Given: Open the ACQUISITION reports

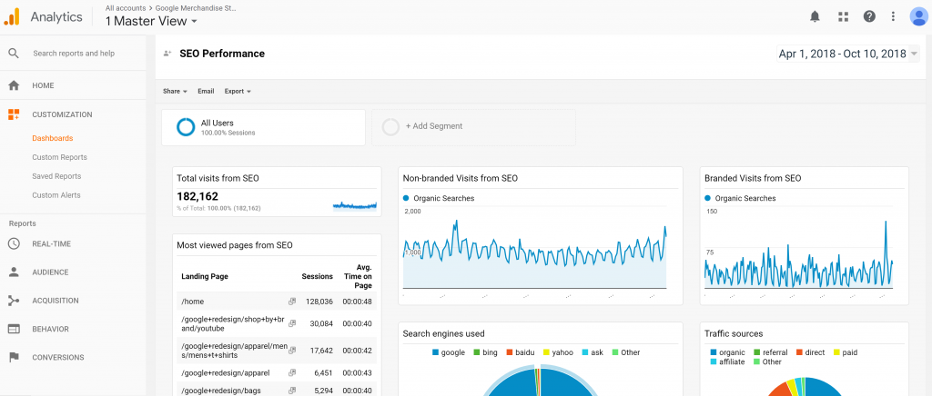Looking at the screenshot, I should [56, 301].
